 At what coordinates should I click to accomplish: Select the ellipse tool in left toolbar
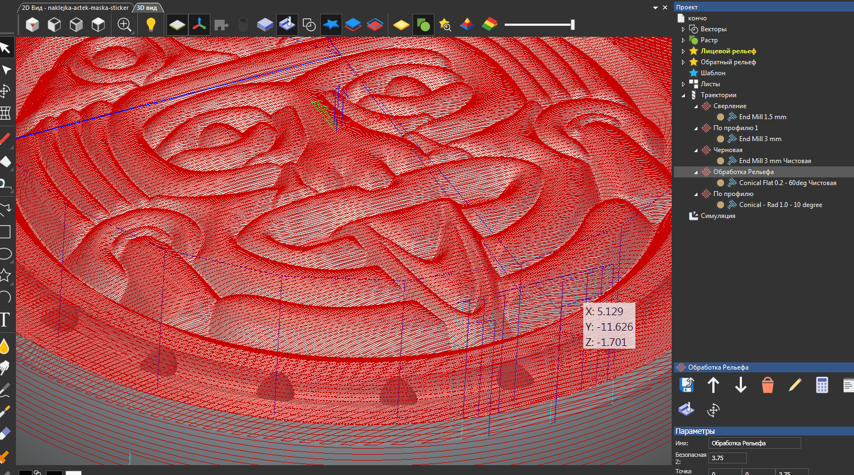click(x=5, y=254)
